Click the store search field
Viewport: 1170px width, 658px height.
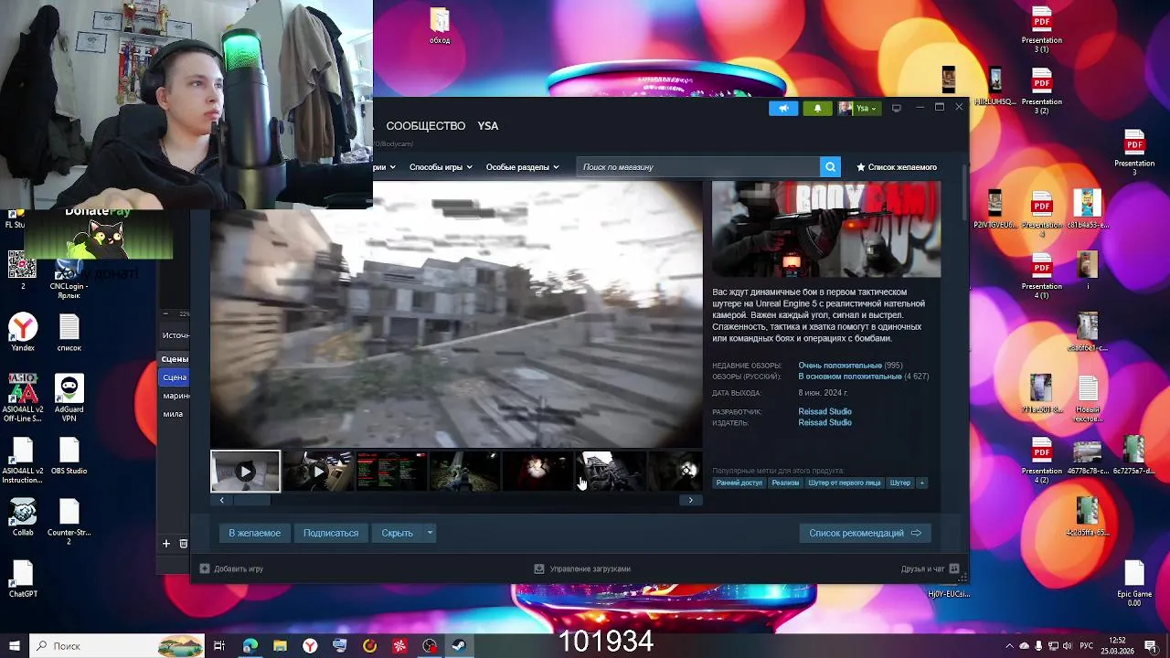[698, 167]
